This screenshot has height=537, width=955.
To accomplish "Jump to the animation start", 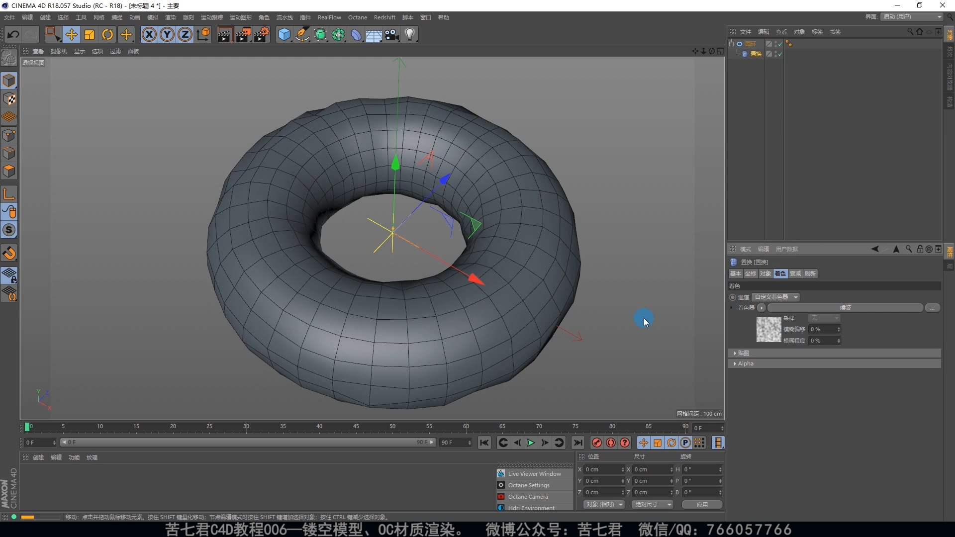I will tap(484, 443).
